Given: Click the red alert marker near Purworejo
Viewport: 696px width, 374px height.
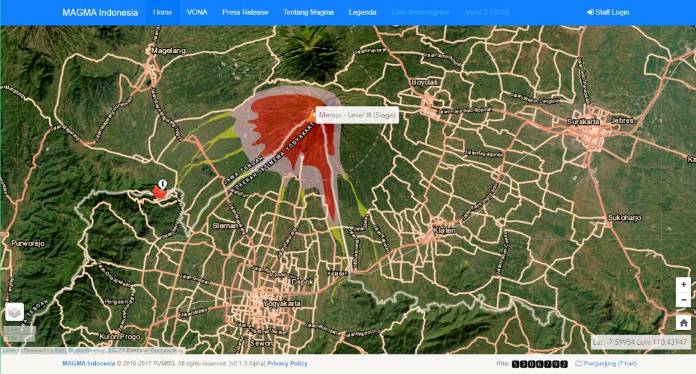Looking at the screenshot, I should pyautogui.click(x=160, y=191).
